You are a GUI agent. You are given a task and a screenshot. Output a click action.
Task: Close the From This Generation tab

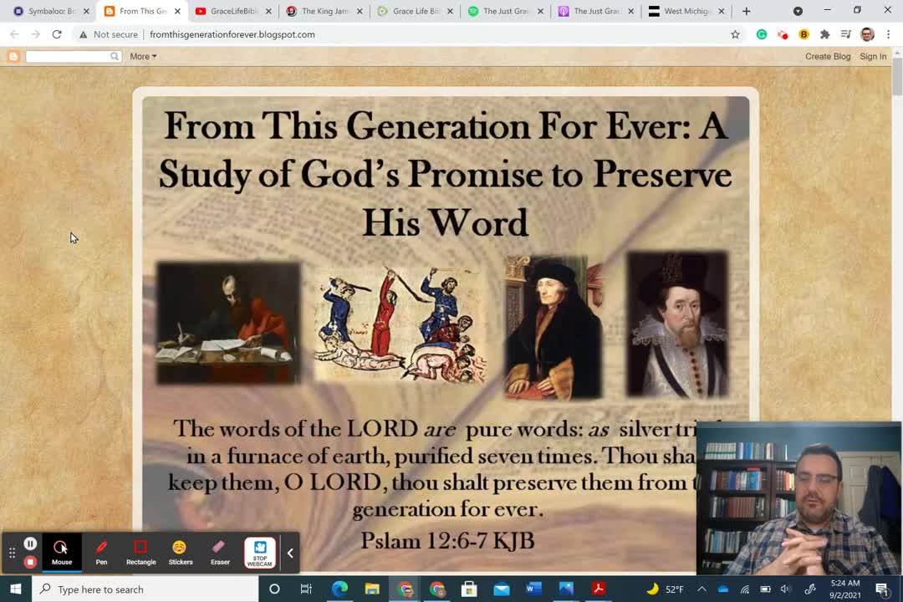[x=177, y=11]
